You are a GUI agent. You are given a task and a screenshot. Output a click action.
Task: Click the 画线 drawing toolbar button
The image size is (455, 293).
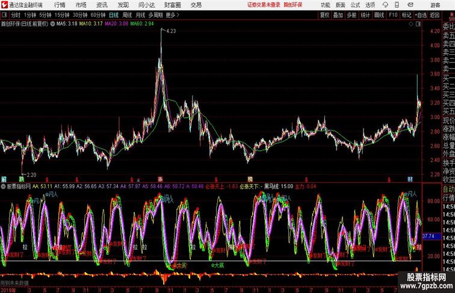point(379,15)
